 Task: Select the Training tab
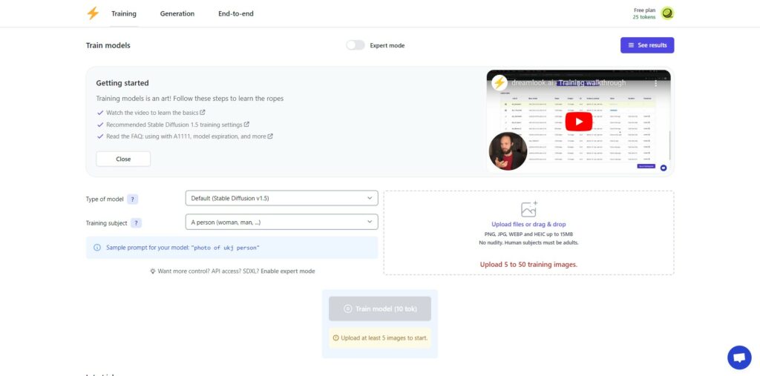tap(124, 13)
